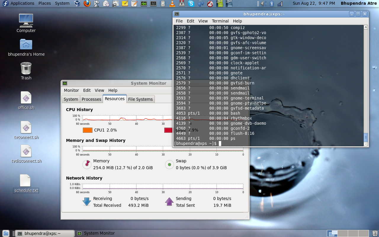Screen dimensions: 379x237
Task: Launch VLC media player cone icon
Action: click(x=172, y=4)
